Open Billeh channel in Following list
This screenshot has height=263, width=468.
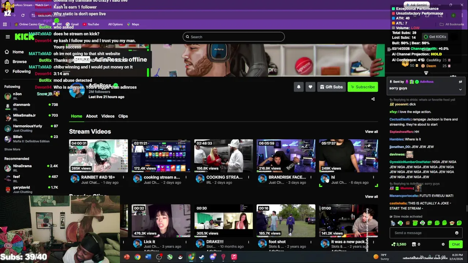pos(31,139)
